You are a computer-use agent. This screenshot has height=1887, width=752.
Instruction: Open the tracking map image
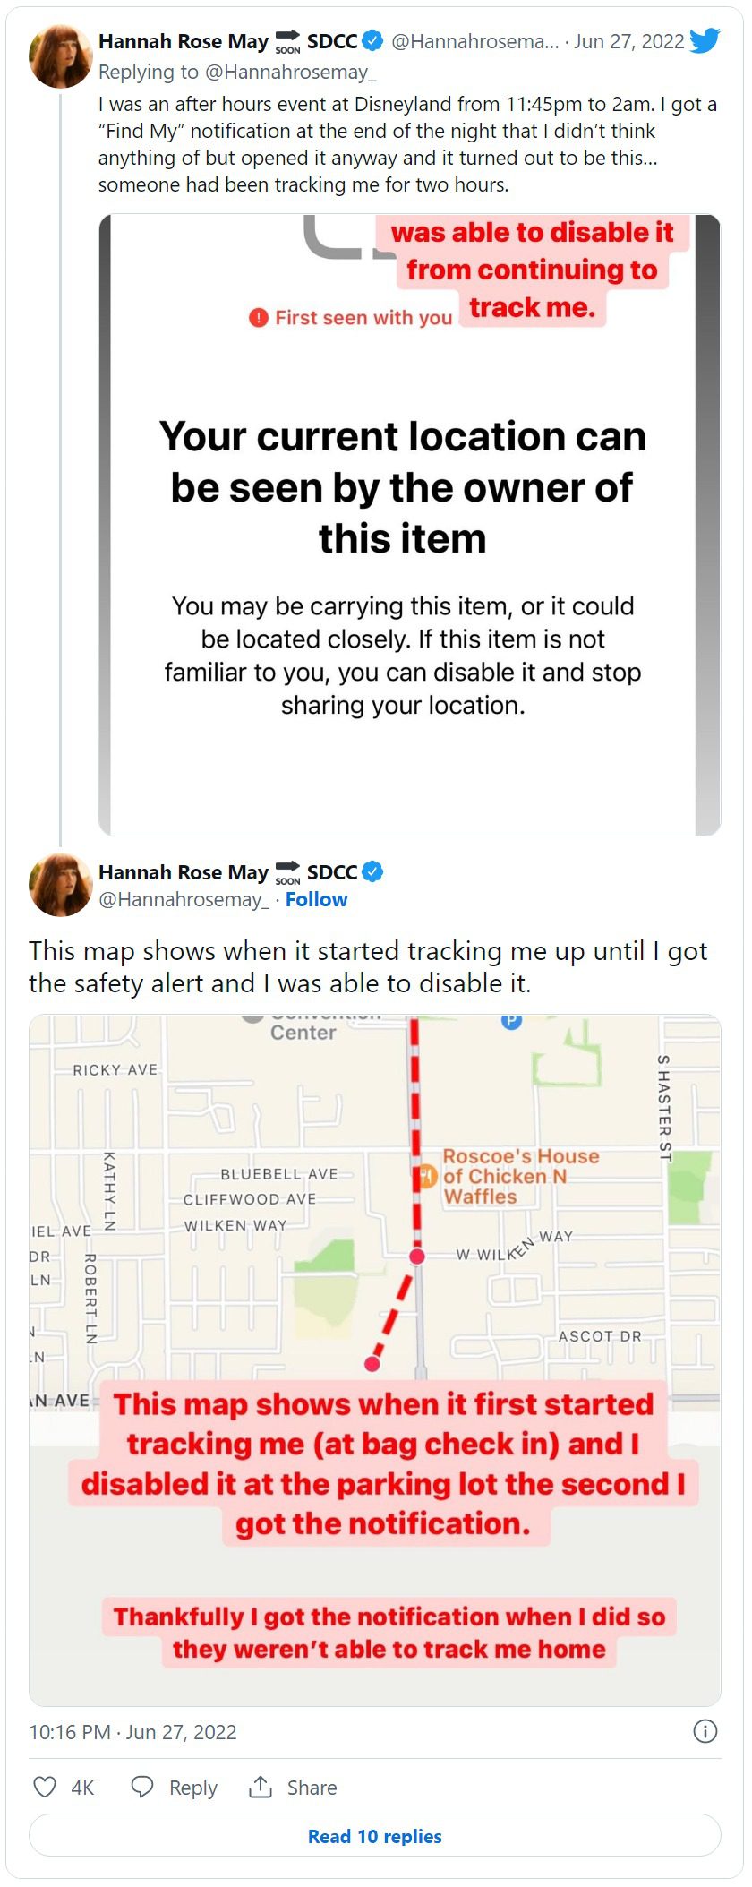click(375, 1359)
